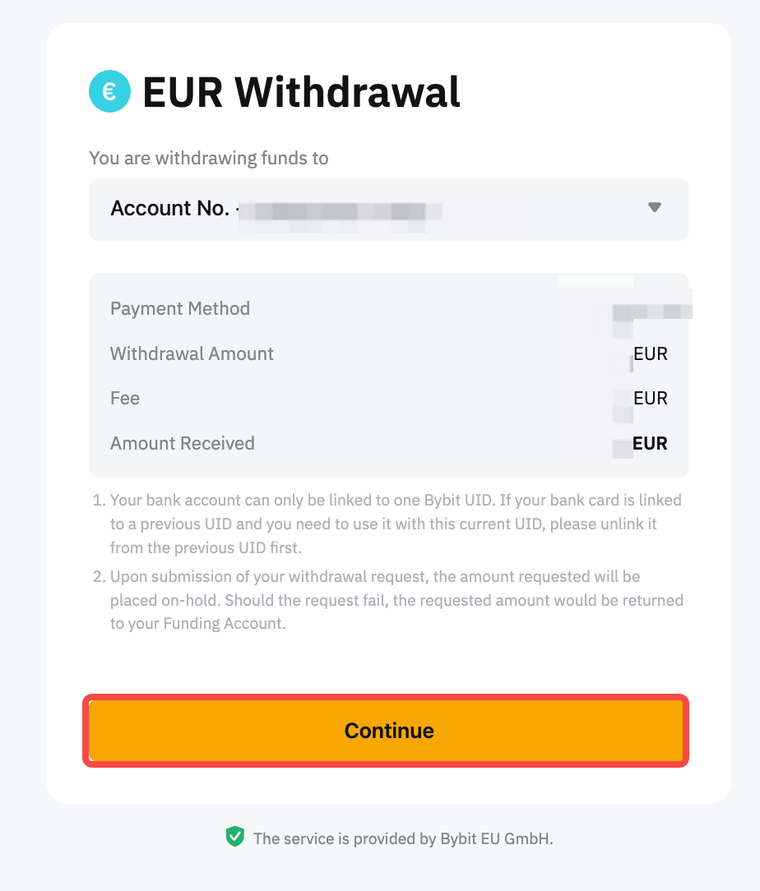Click "You are withdrawing funds to" text
760x891 pixels.
click(x=209, y=158)
